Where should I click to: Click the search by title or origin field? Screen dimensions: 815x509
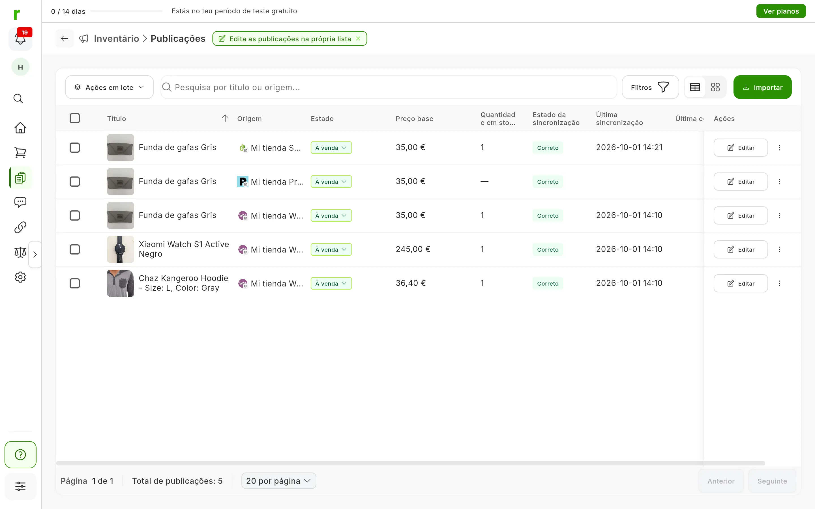pos(389,87)
